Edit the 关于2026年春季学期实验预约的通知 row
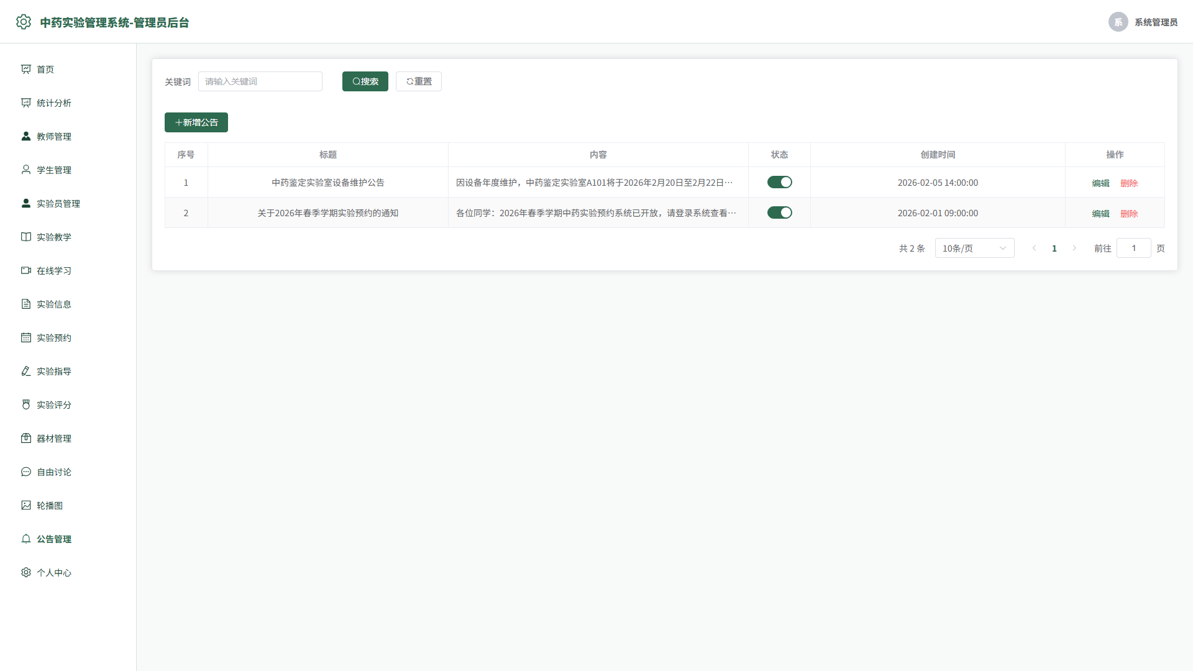Image resolution: width=1193 pixels, height=671 pixels. click(x=1100, y=214)
